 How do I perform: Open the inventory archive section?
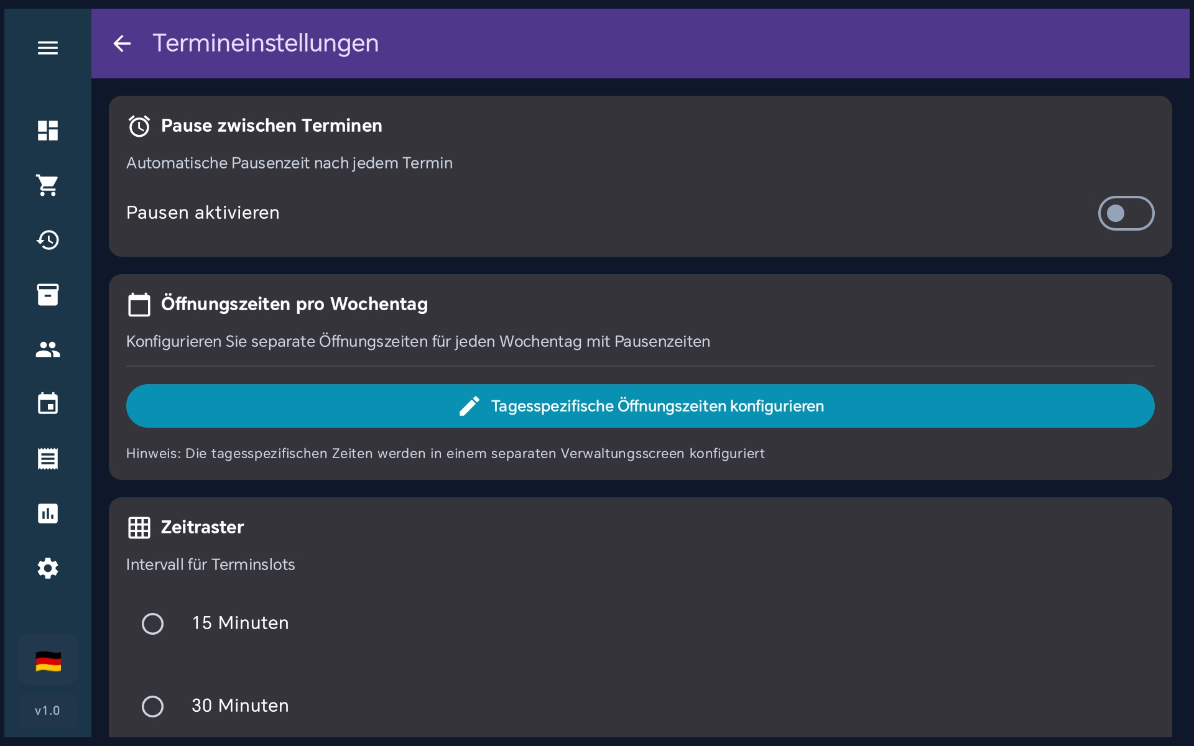[47, 295]
